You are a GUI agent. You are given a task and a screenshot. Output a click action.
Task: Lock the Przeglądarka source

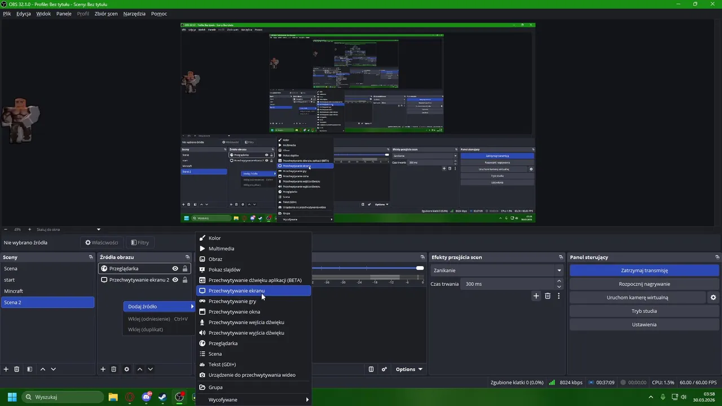tap(184, 268)
